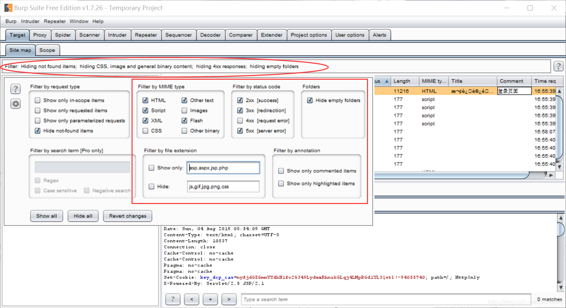Click the Hide all button
566x308 pixels.
tap(83, 216)
